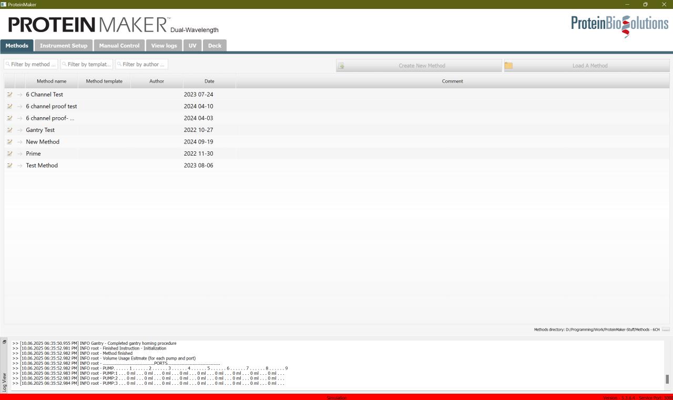Select the 6 channel proof test method name

[52, 106]
